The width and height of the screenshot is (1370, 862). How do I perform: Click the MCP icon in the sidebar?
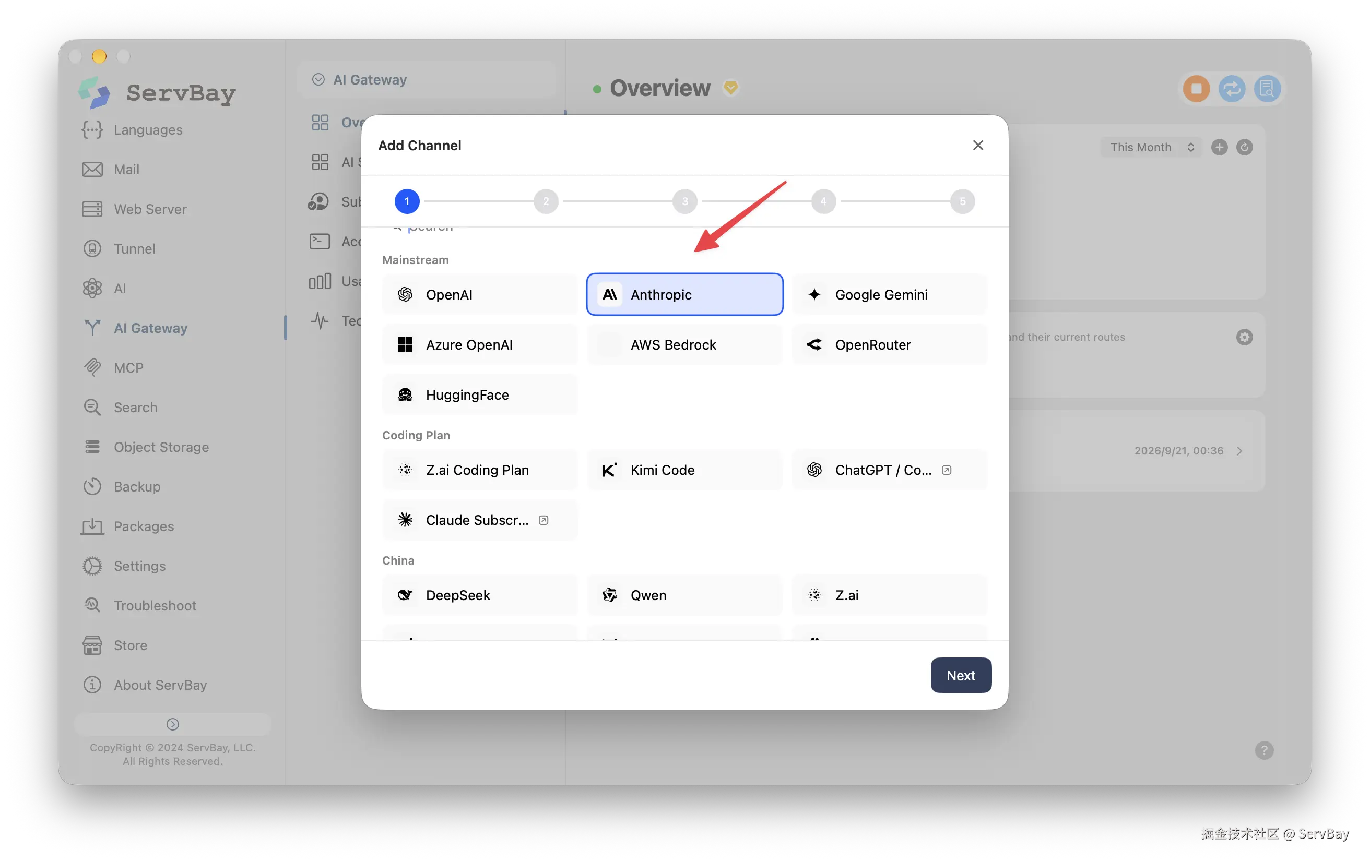pos(92,368)
